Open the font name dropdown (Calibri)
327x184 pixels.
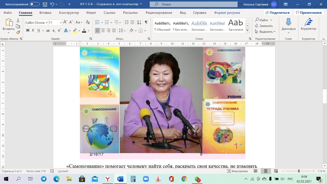tap(36, 22)
